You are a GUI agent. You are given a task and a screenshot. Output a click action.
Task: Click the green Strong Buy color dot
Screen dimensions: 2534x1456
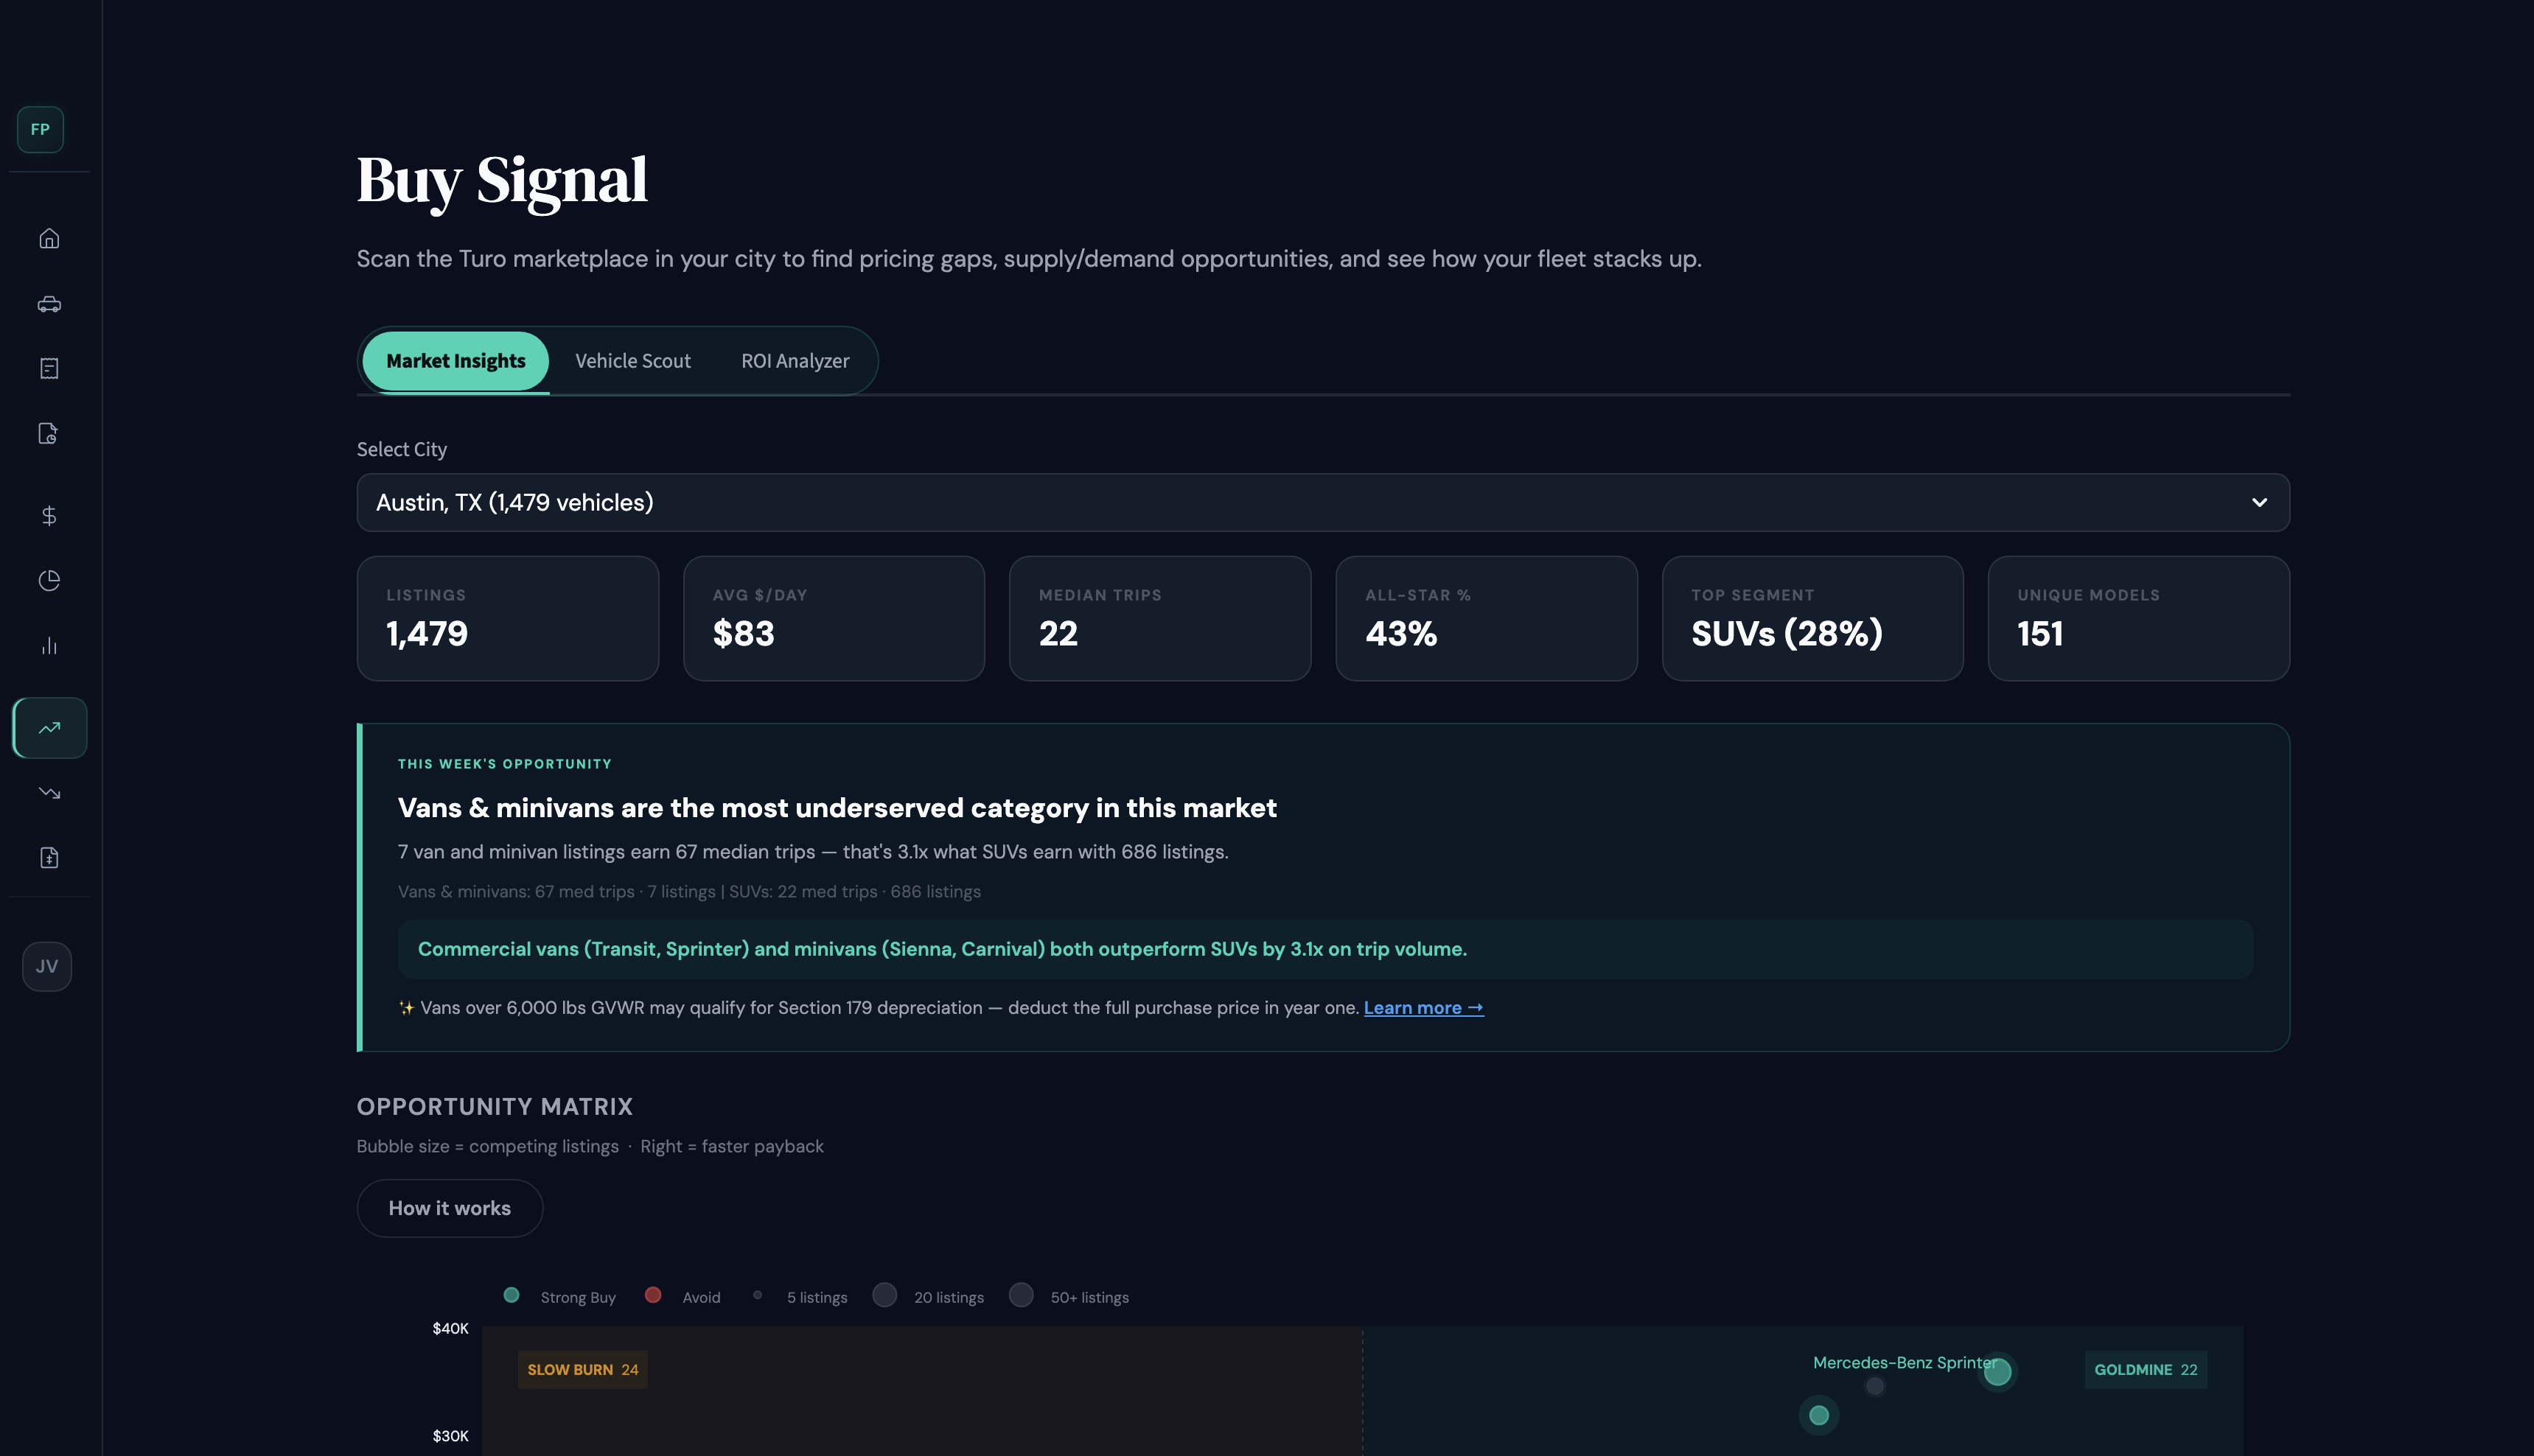tap(513, 1295)
